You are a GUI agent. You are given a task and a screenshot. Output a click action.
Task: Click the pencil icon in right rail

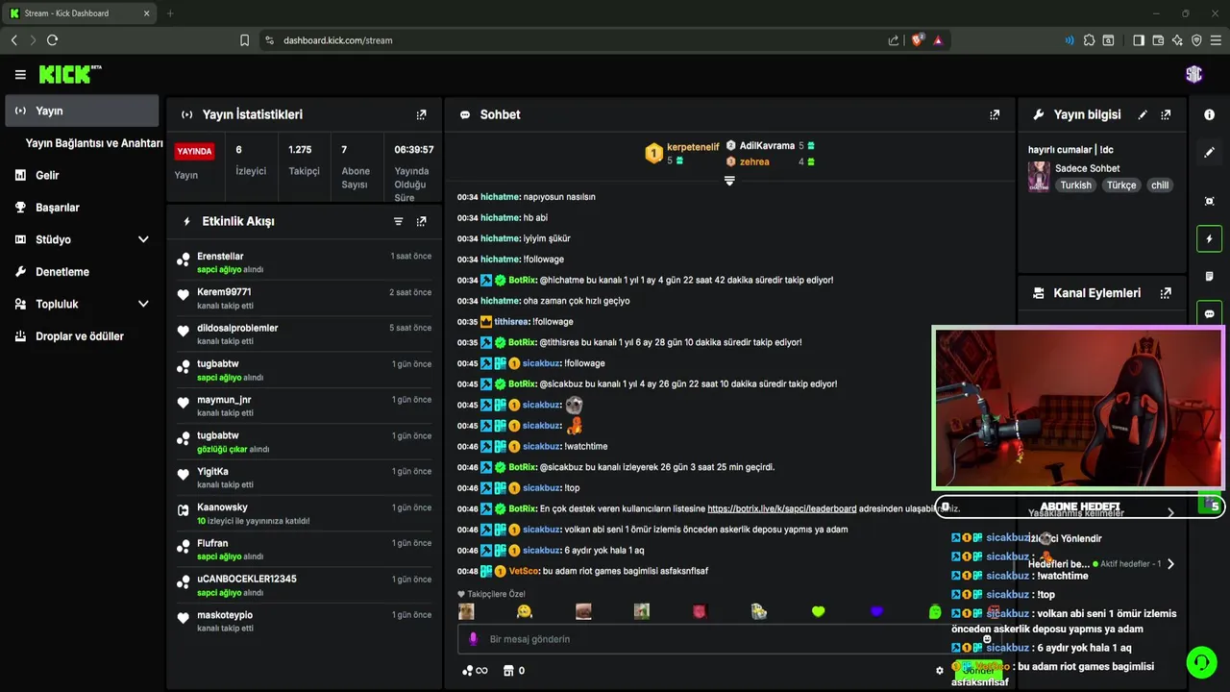pos(1209,152)
